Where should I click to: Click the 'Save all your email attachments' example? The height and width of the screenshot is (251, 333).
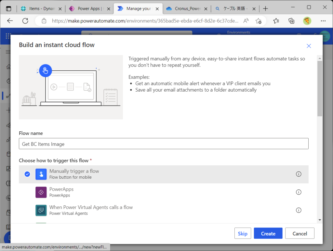click(196, 90)
